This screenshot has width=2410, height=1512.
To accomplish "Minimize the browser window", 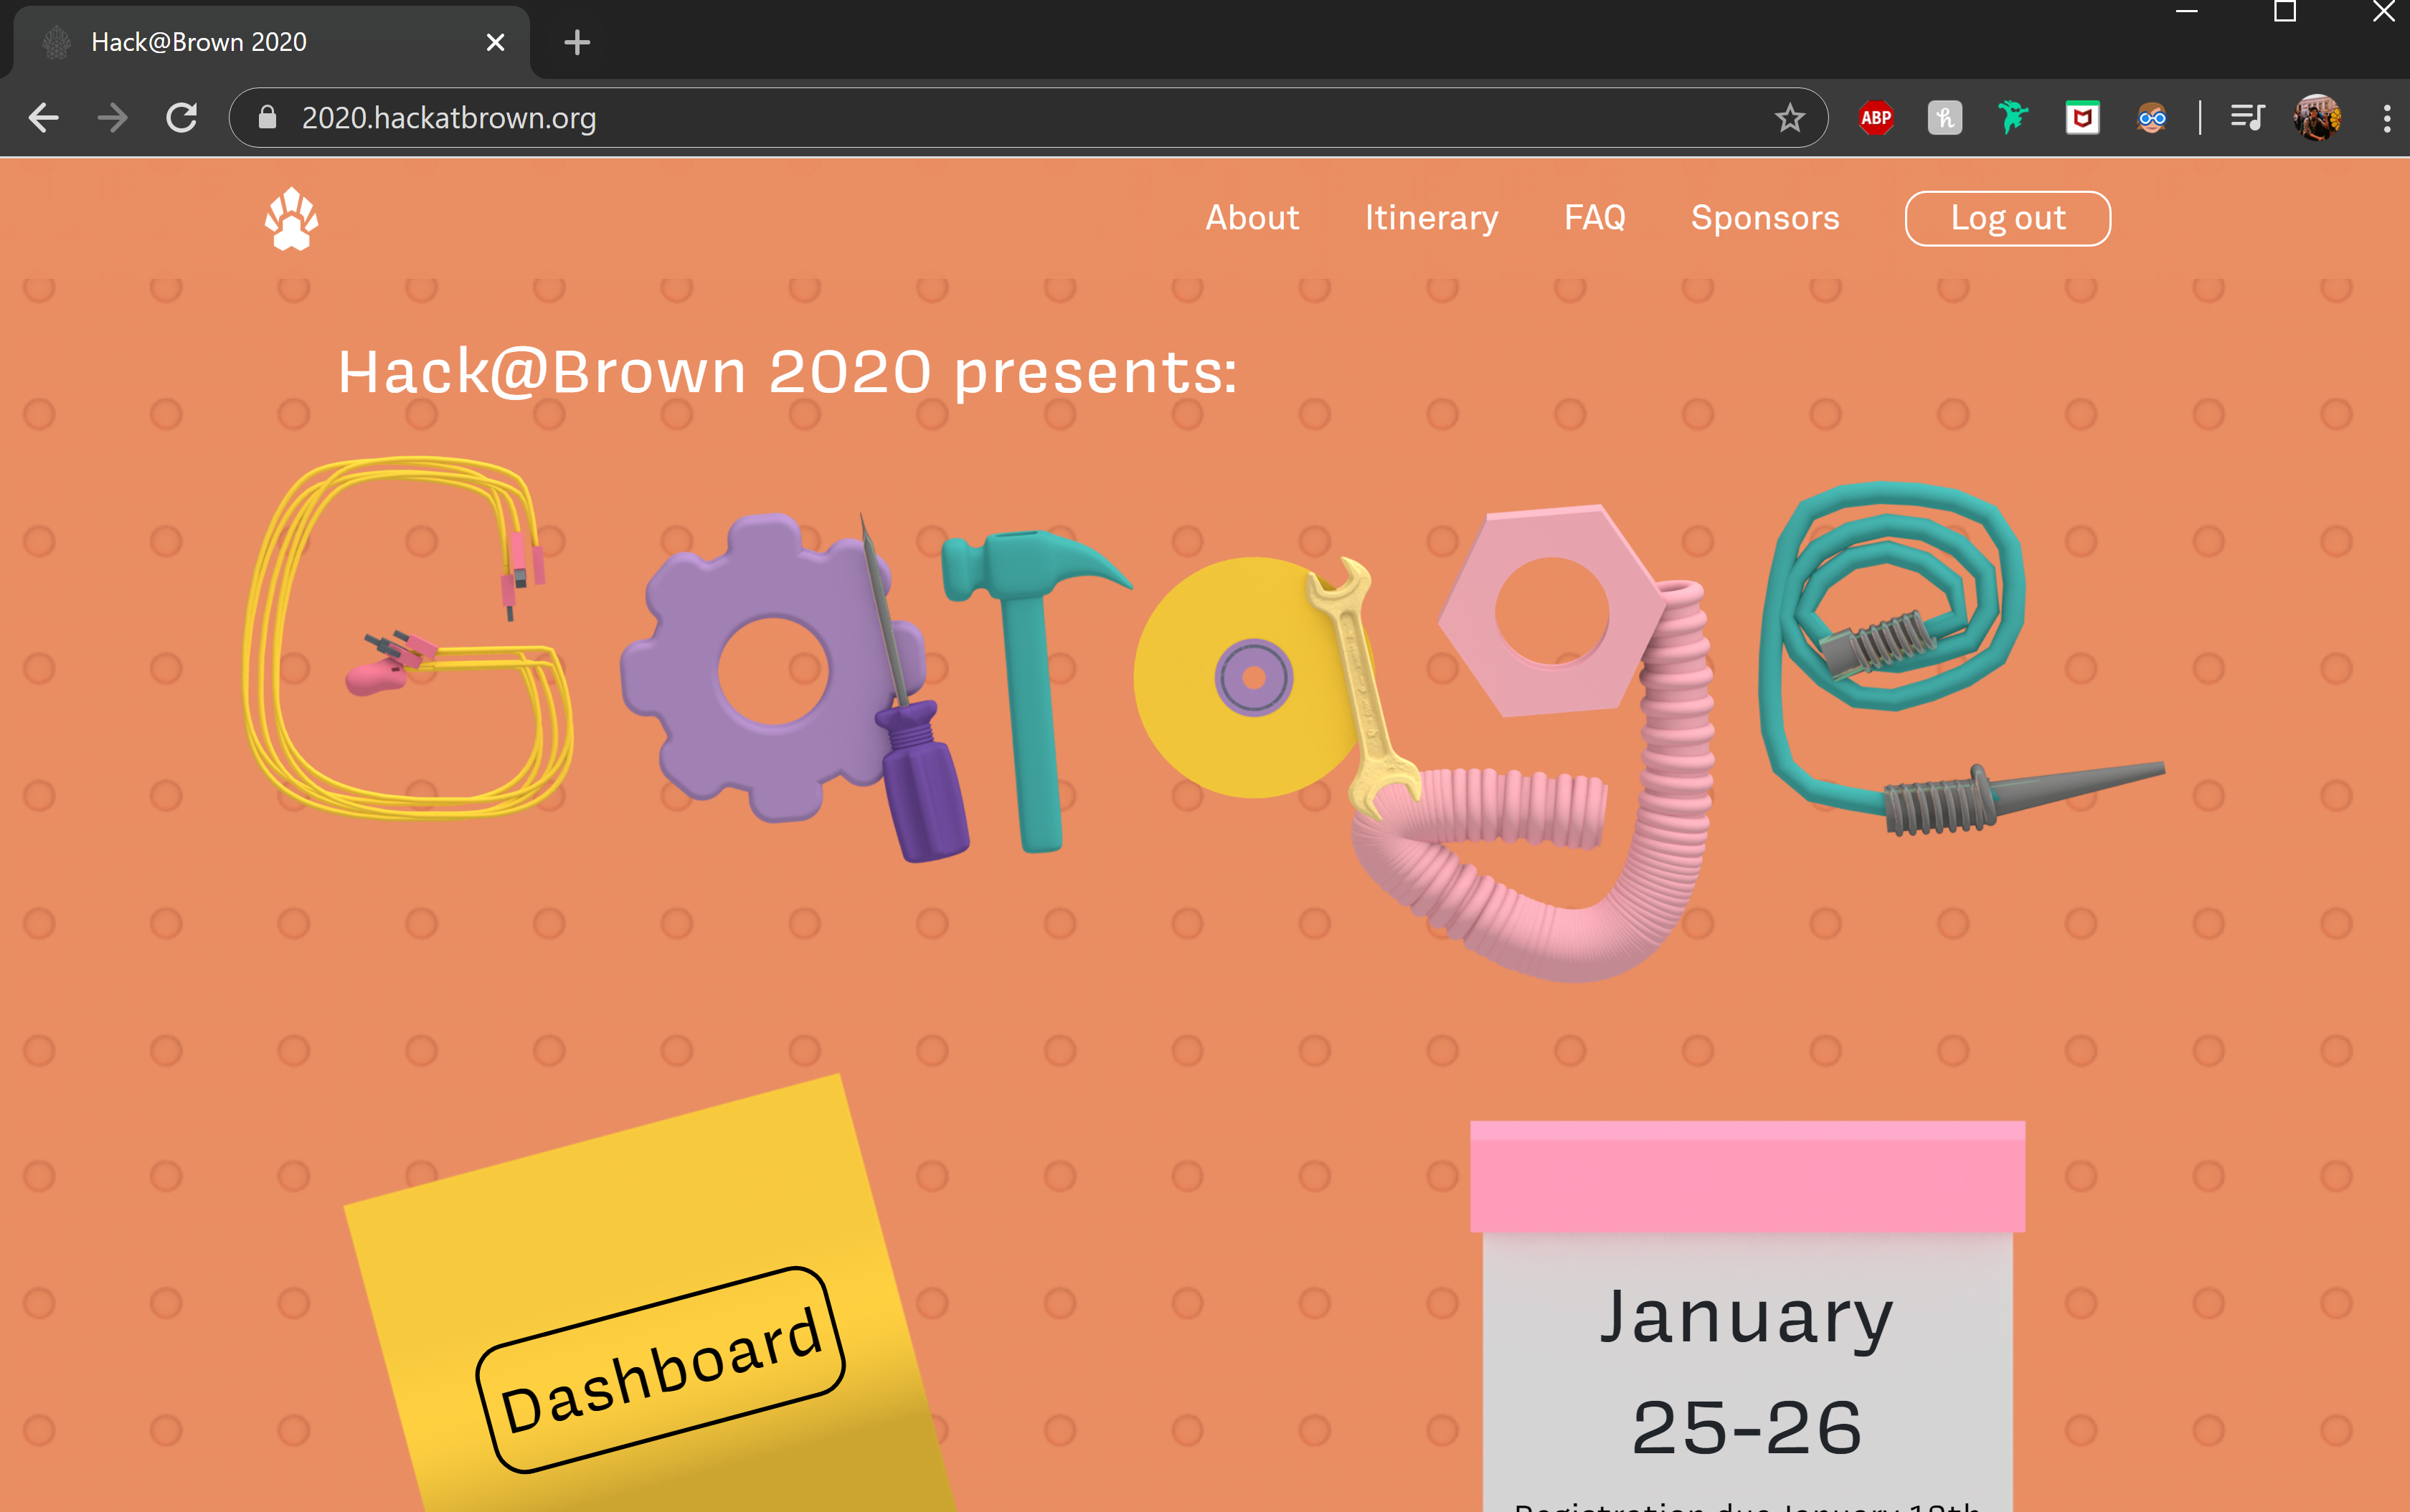I will tap(2187, 12).
